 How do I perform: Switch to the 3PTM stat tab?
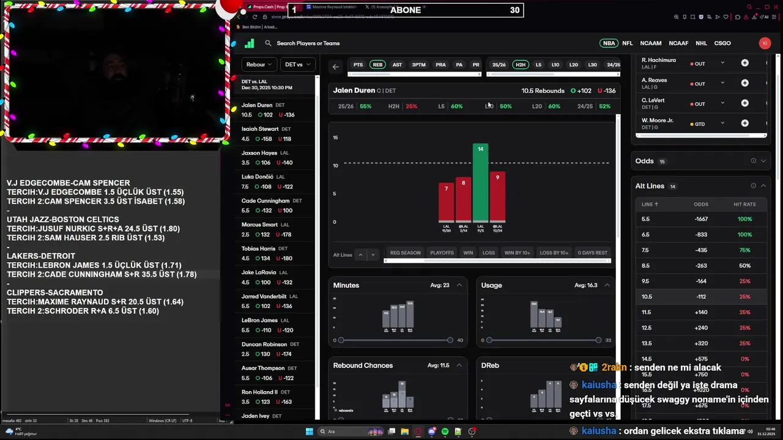coord(418,65)
